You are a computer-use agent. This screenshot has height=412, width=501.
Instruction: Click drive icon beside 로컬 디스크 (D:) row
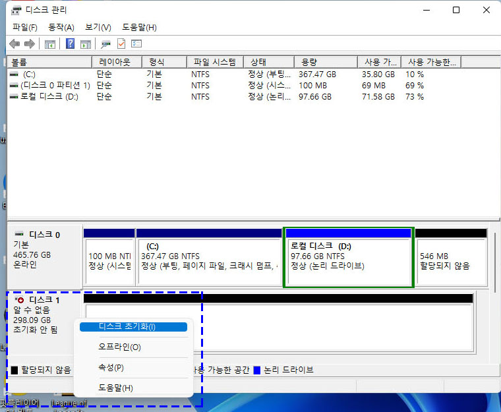(14, 96)
